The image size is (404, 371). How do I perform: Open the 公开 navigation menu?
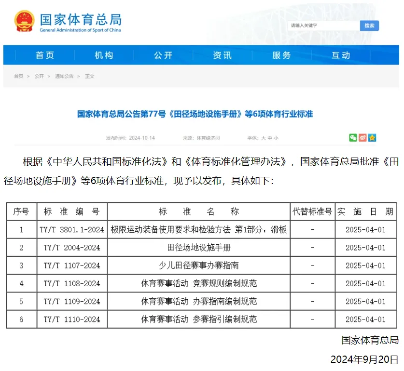tap(164, 55)
